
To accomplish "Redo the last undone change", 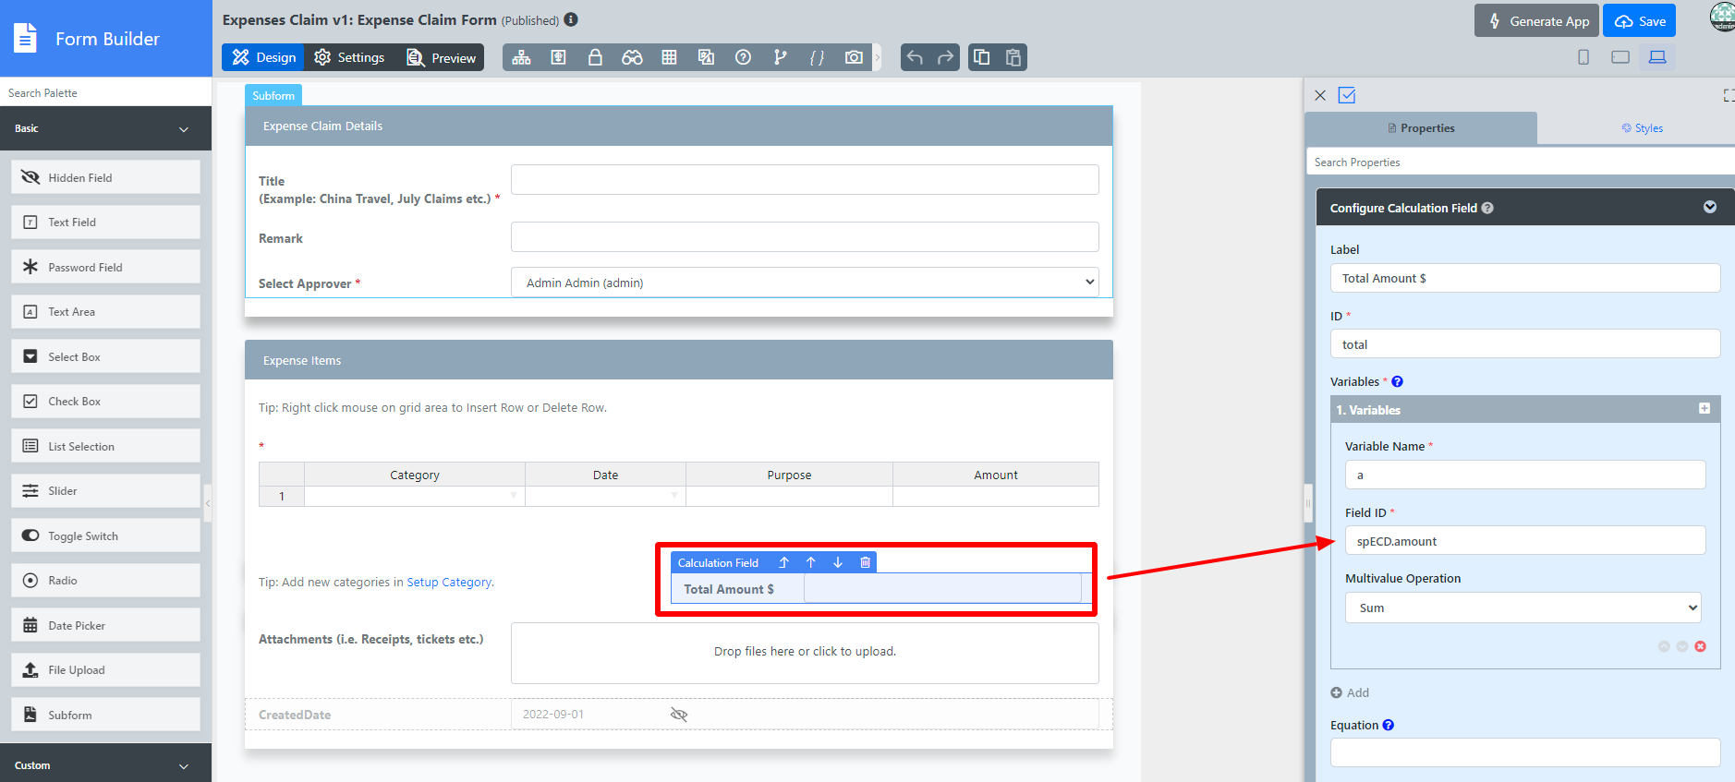I will (945, 57).
